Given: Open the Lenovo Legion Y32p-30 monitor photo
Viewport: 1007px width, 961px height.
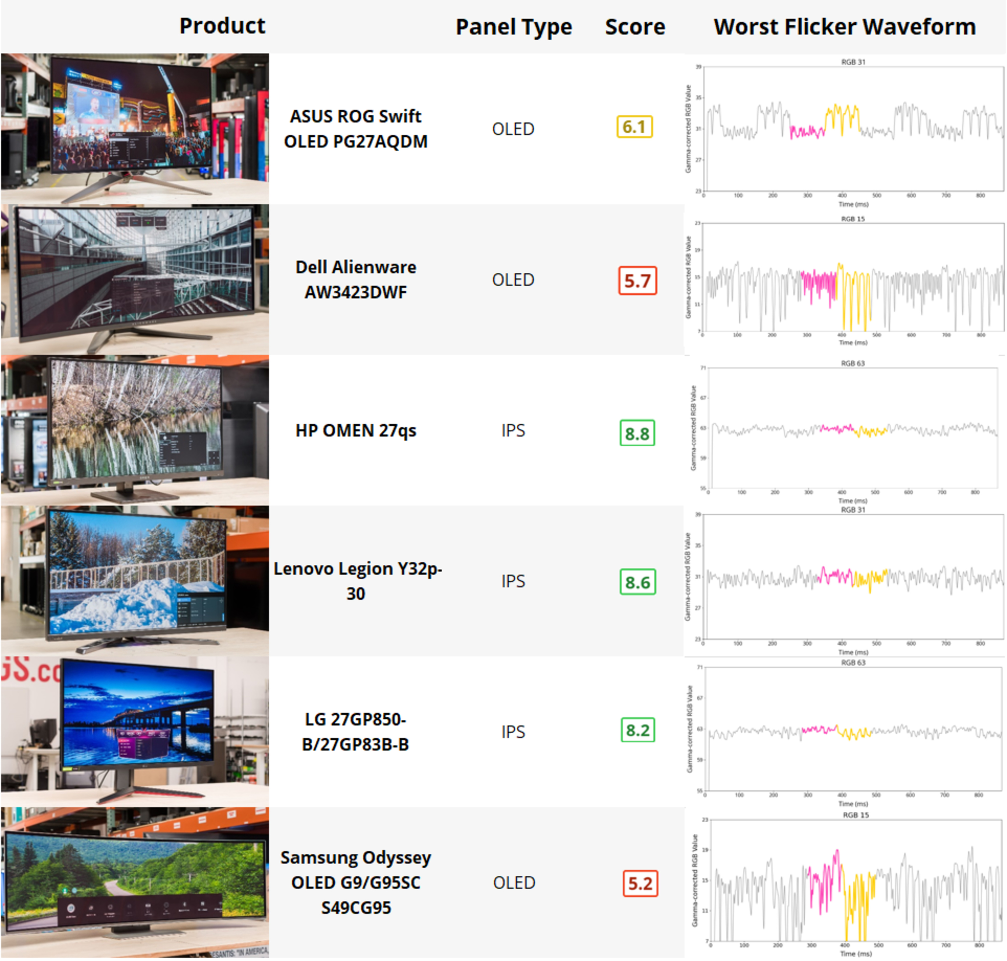Looking at the screenshot, I should pyautogui.click(x=135, y=580).
